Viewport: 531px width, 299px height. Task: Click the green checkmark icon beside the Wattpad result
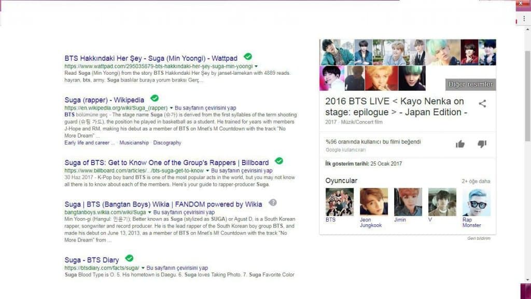tap(248, 57)
